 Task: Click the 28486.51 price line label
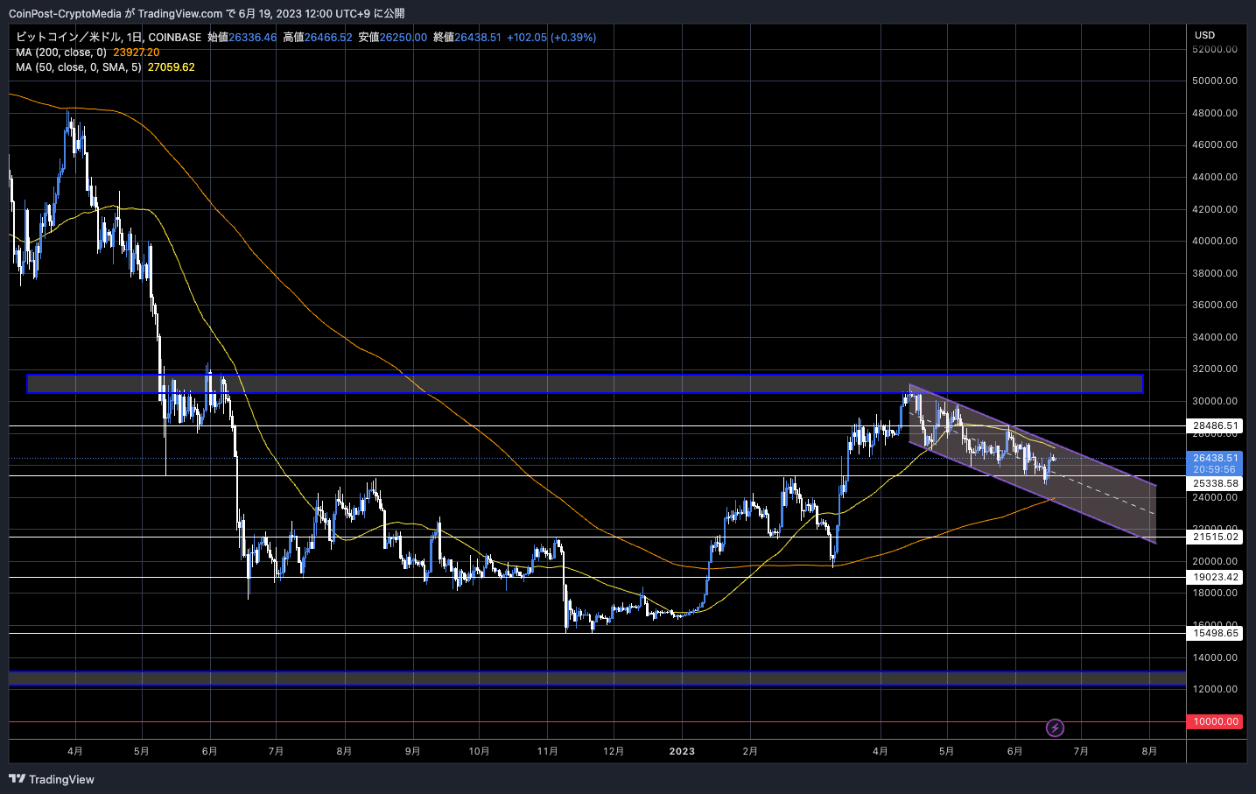[x=1216, y=426]
